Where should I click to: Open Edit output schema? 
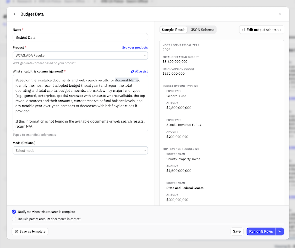(261, 30)
